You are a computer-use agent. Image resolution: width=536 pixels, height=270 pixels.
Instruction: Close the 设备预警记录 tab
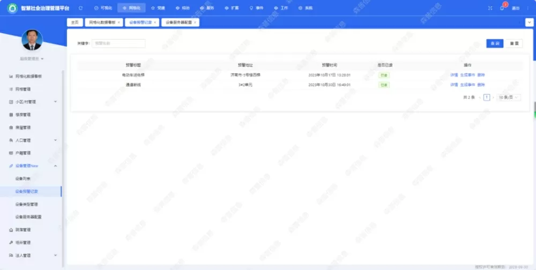pos(155,22)
